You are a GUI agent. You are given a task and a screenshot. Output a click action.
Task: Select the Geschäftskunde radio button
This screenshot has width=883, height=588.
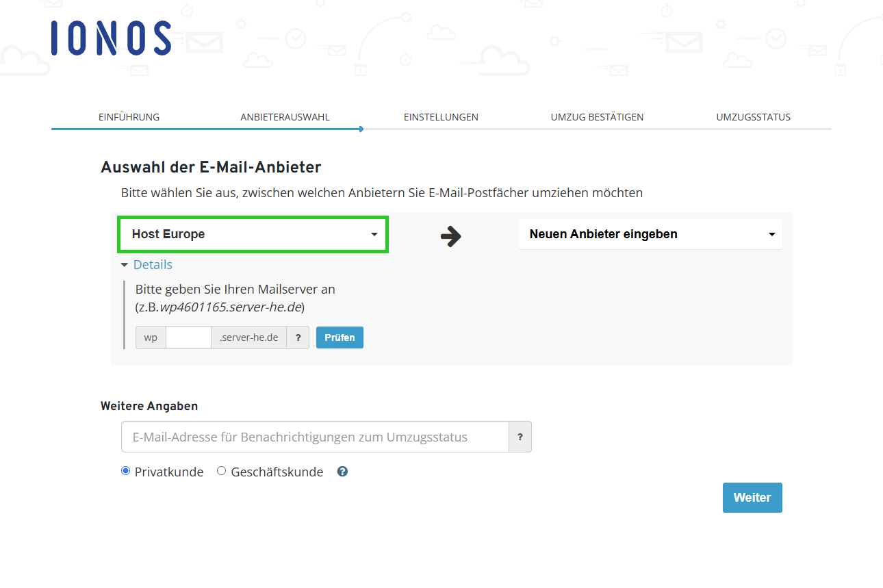click(221, 471)
